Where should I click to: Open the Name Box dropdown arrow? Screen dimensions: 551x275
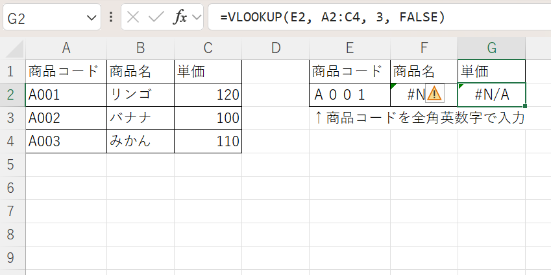click(92, 17)
